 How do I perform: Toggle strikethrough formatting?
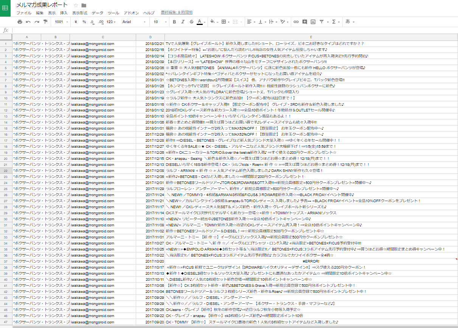pyautogui.click(x=191, y=22)
